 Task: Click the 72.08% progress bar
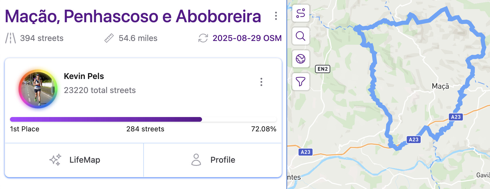143,119
